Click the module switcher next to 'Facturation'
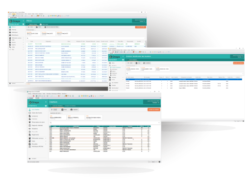 pos(123,60)
